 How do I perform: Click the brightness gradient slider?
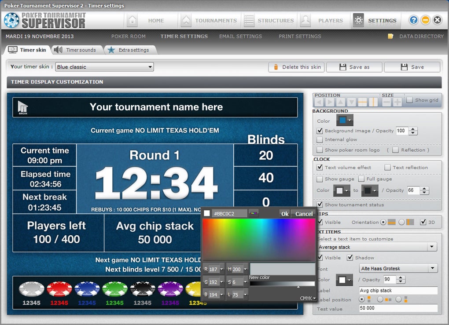pyautogui.click(x=282, y=284)
